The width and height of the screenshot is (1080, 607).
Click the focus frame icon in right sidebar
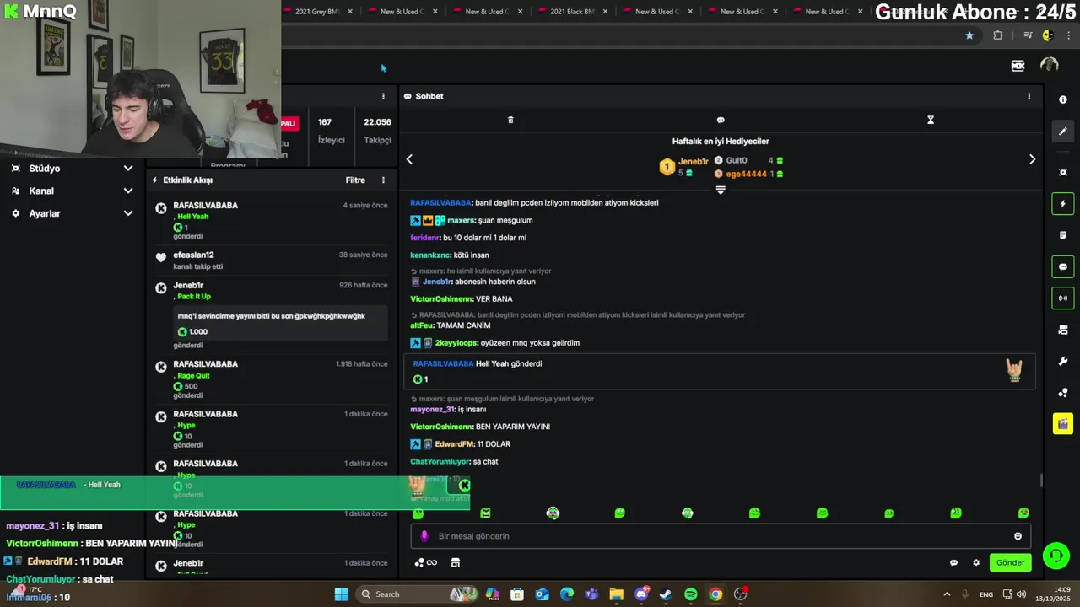[1062, 172]
